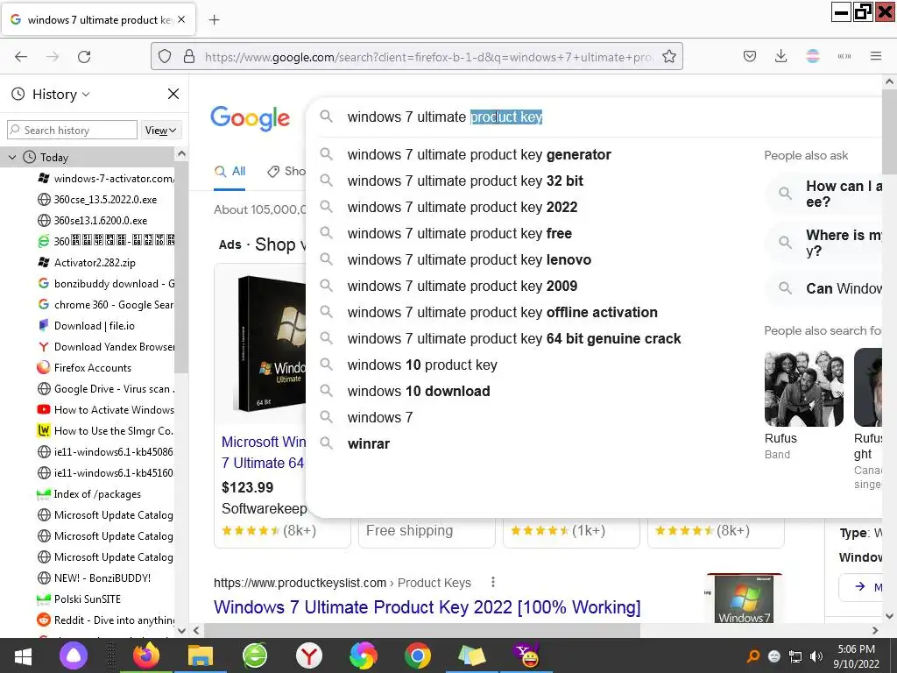Screen dimensions: 897x673
Task: Open the Yahoo Messenger taskbar icon
Action: 526,655
